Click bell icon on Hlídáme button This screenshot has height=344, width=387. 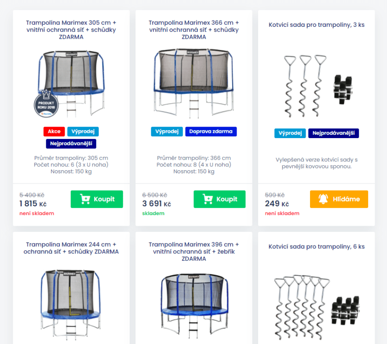323,199
